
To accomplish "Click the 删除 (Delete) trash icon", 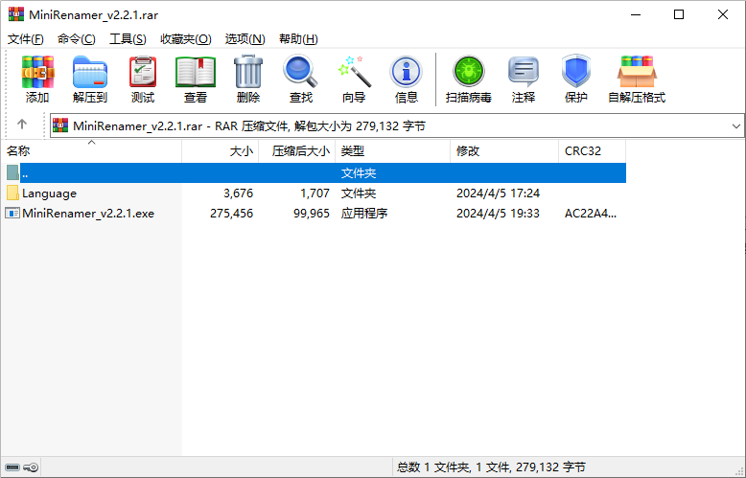I will (248, 72).
